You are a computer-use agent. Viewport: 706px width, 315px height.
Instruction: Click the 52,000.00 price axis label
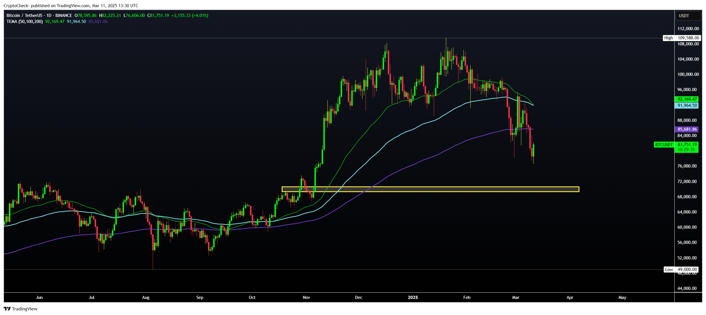tap(687, 258)
